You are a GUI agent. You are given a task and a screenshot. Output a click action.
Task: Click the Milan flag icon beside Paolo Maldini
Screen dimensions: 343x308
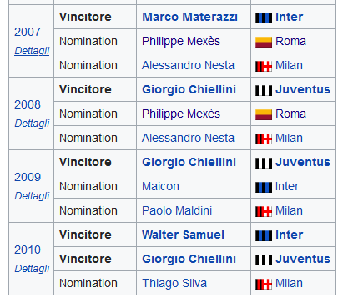(264, 211)
